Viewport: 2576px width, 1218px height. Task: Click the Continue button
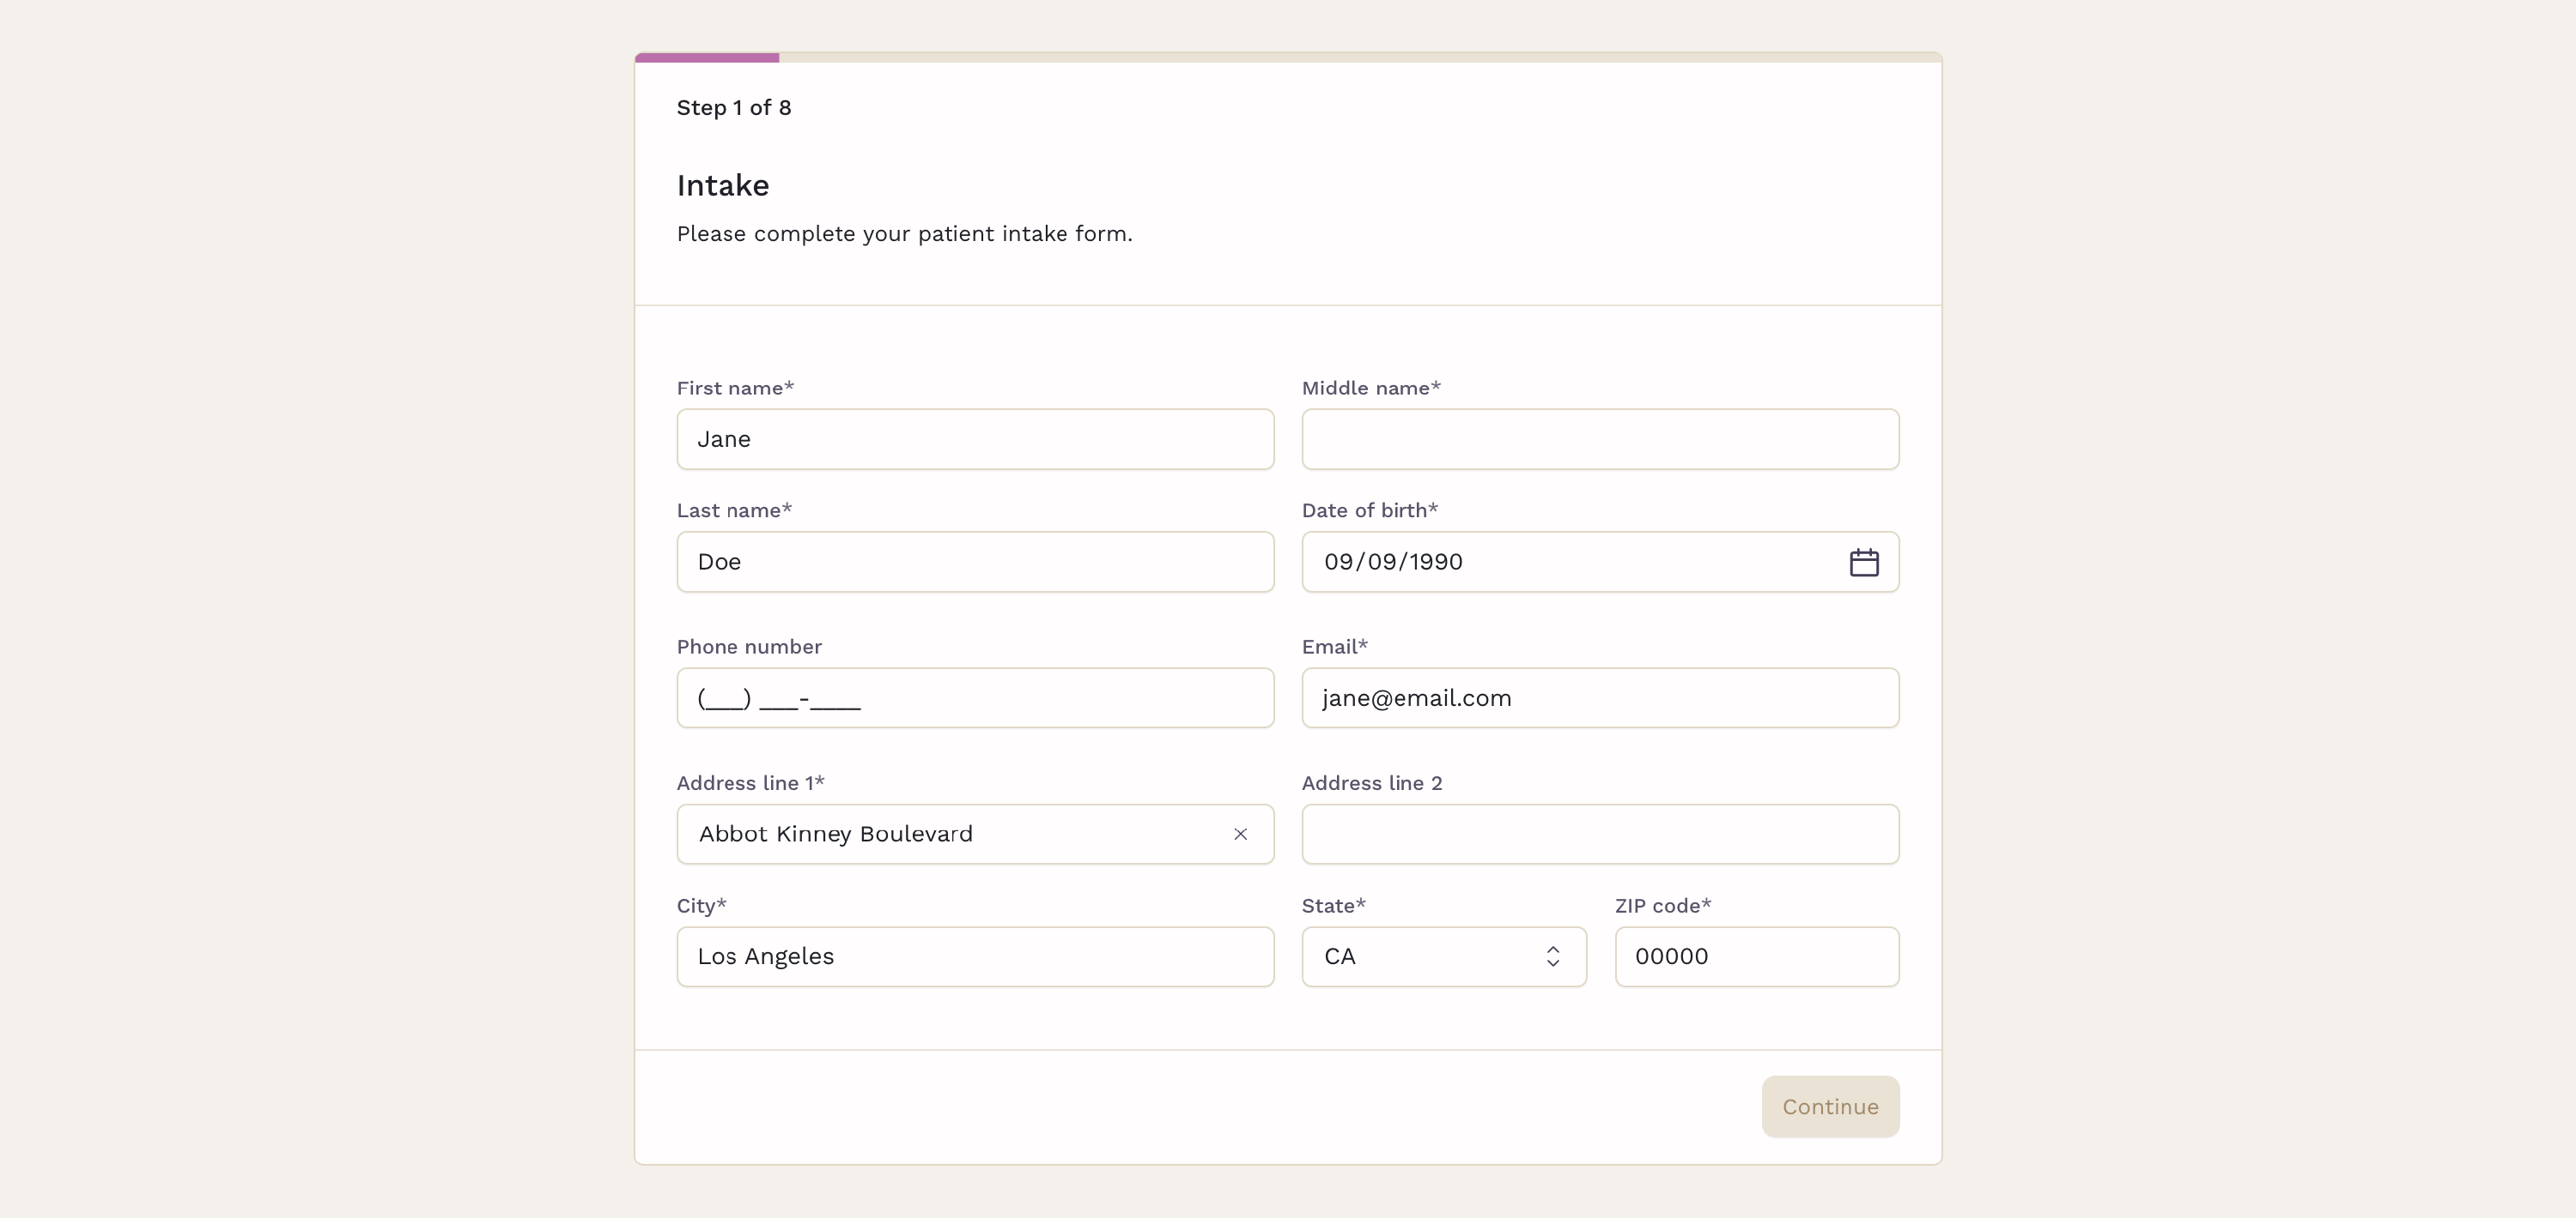pyautogui.click(x=1830, y=1106)
